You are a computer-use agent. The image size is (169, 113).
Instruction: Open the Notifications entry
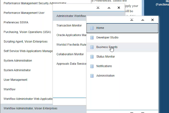point(122,66)
